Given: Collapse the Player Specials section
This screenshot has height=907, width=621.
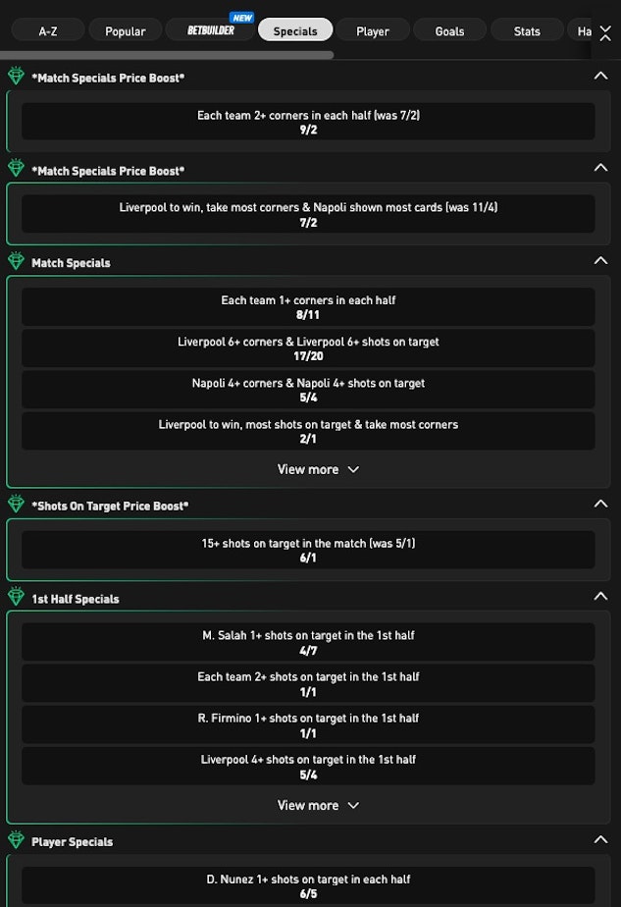Looking at the screenshot, I should (x=600, y=840).
